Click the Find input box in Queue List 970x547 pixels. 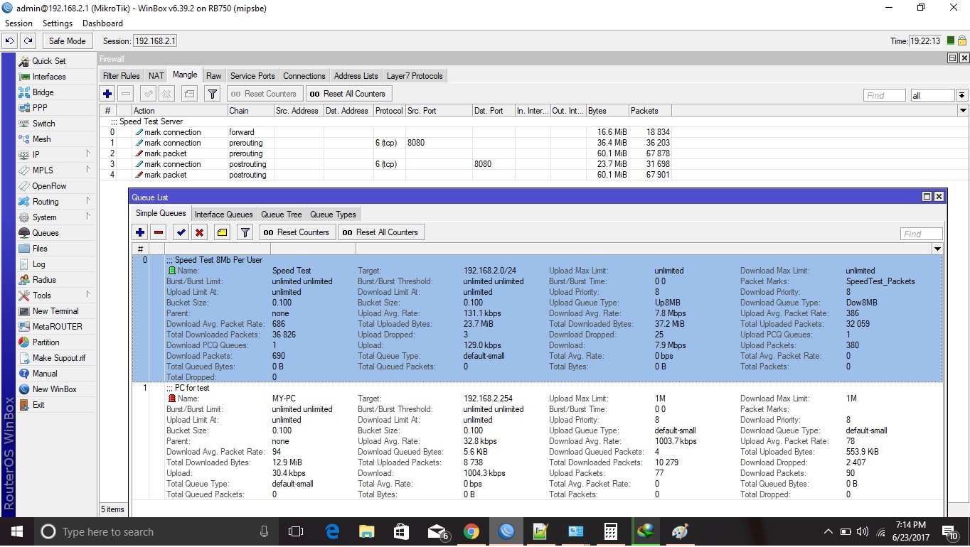coord(920,233)
